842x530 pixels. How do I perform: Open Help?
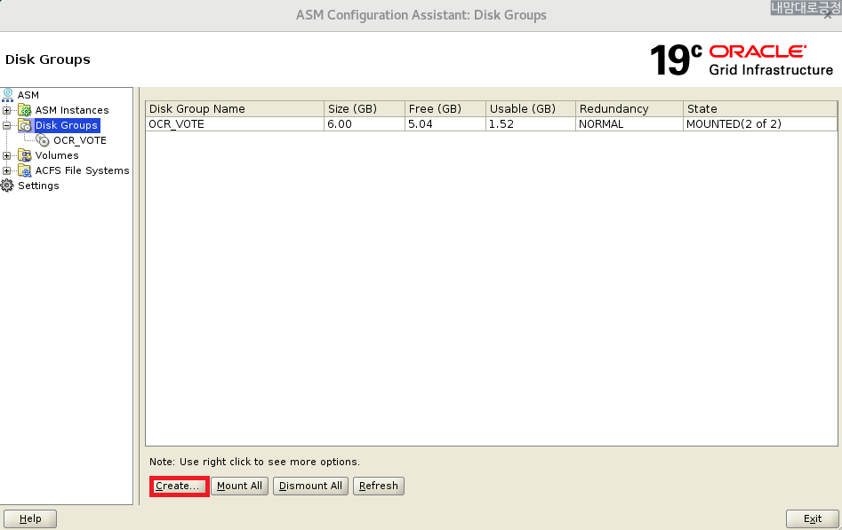pos(30,518)
